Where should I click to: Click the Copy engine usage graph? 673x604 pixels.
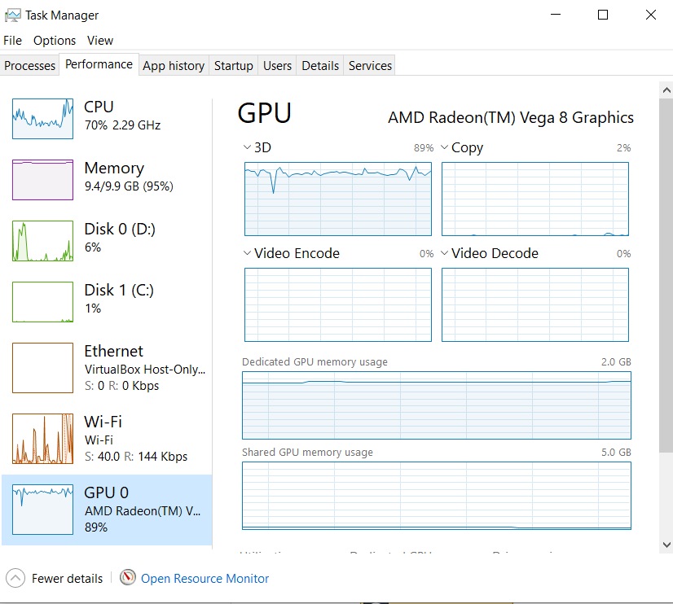[x=535, y=199]
